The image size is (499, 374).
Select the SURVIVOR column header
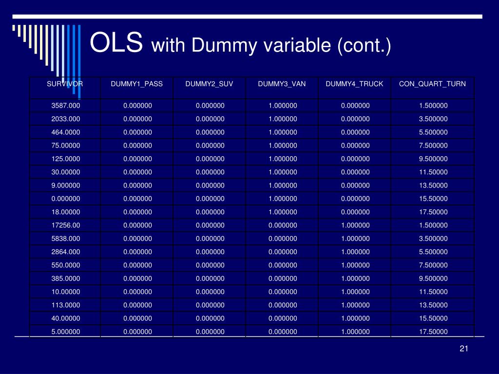coord(65,84)
